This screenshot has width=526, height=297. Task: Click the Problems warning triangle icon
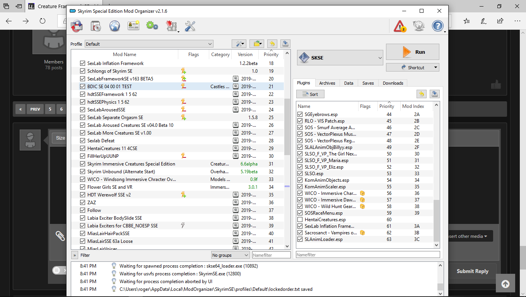(400, 26)
